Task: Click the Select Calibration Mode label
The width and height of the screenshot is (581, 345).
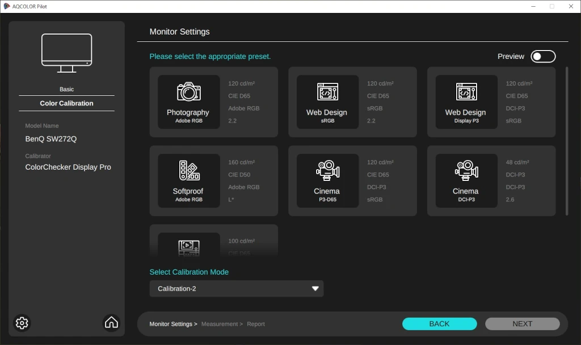Action: (x=189, y=272)
